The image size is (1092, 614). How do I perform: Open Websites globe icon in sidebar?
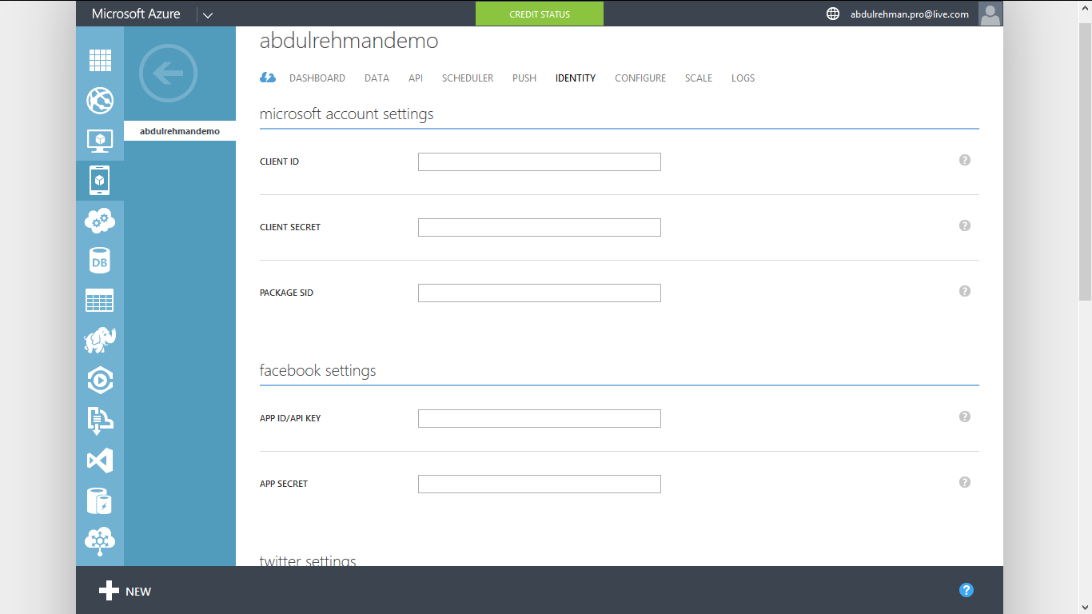coord(100,100)
